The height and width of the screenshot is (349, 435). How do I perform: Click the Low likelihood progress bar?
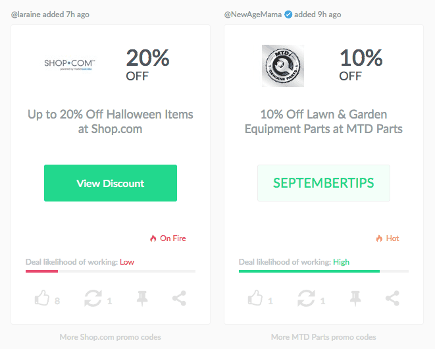[x=111, y=271]
